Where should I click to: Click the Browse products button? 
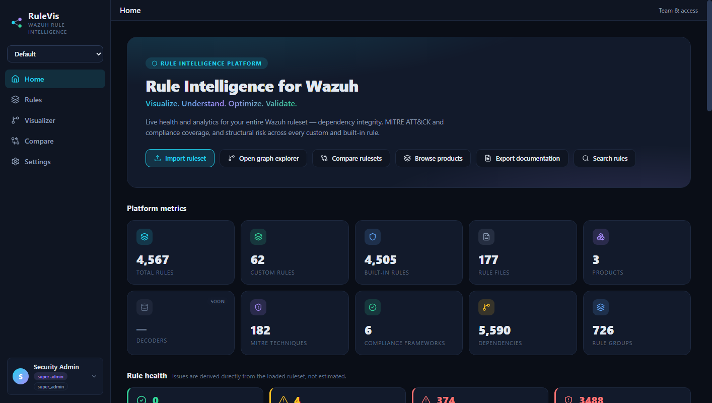[433, 158]
